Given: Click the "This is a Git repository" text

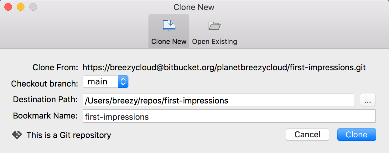Looking at the screenshot, I should click(69, 135).
